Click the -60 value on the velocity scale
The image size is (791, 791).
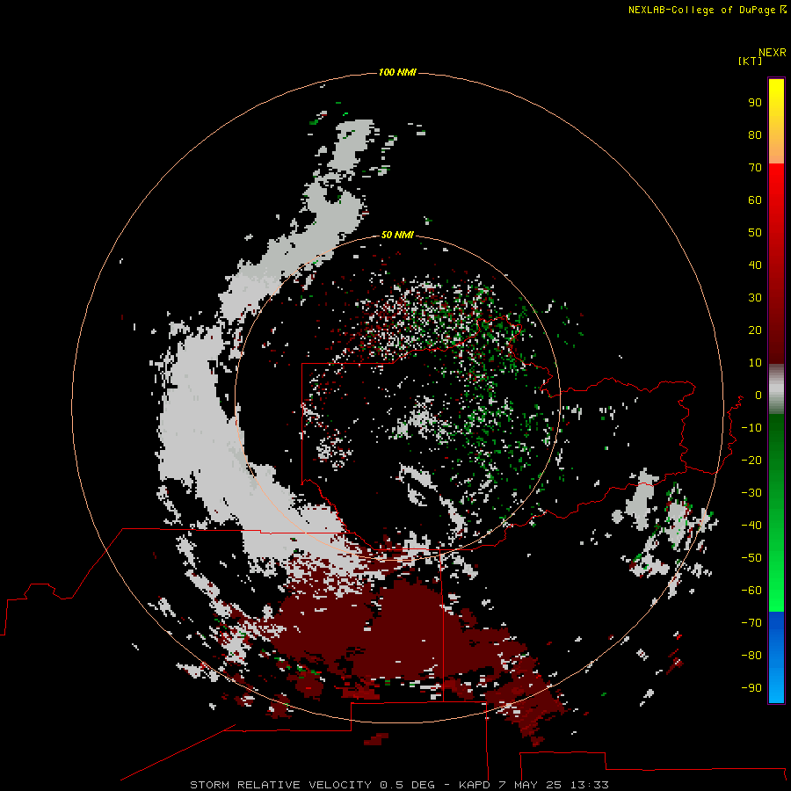tap(751, 591)
